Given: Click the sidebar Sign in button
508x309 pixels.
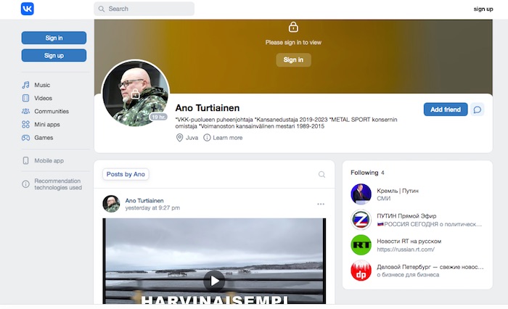Looking at the screenshot, I should pos(54,38).
